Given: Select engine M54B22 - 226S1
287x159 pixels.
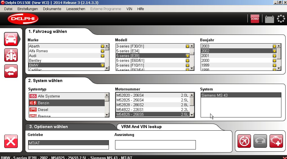Looking at the screenshot, I should point(153,110).
